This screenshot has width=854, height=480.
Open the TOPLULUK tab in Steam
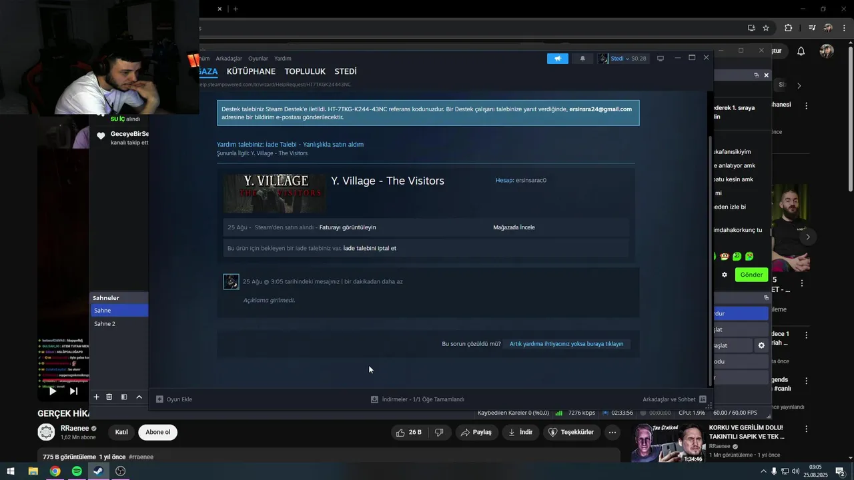[305, 71]
